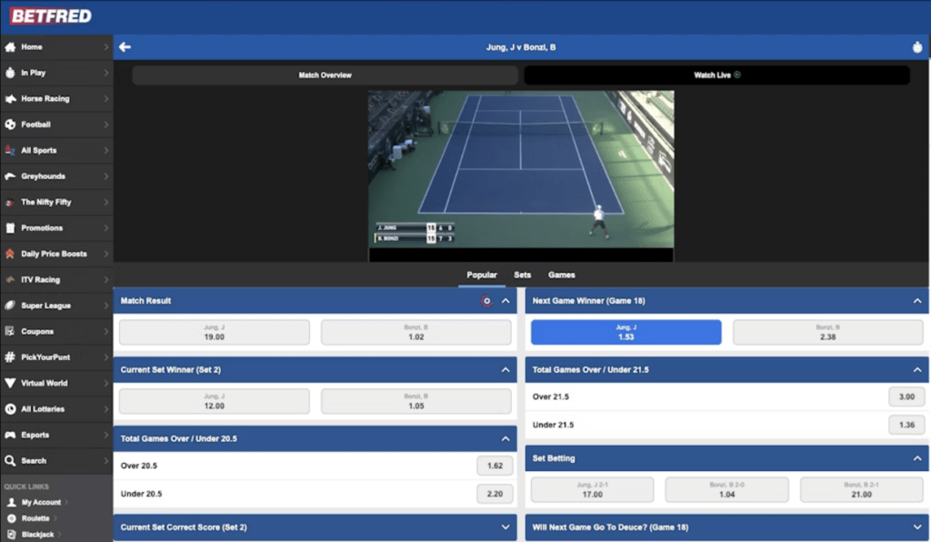
Task: Switch to the Popular tab
Action: [482, 275]
